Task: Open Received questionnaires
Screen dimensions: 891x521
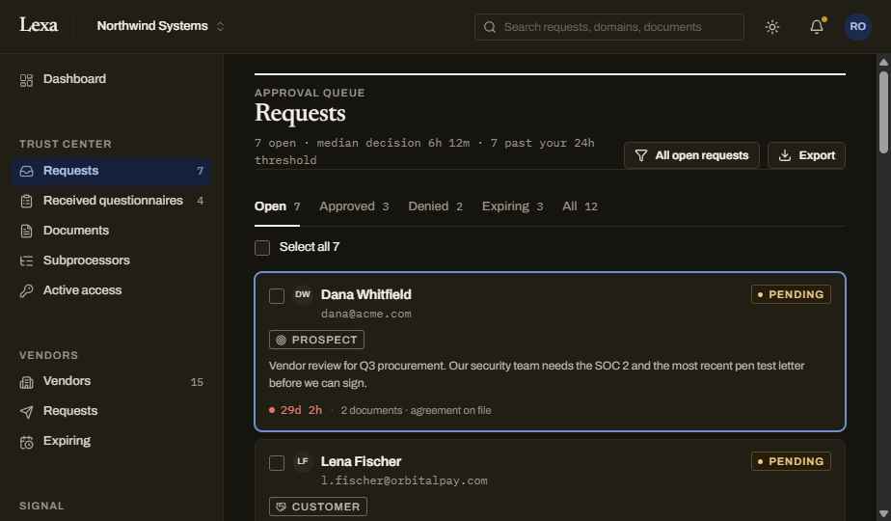Action: pos(112,201)
